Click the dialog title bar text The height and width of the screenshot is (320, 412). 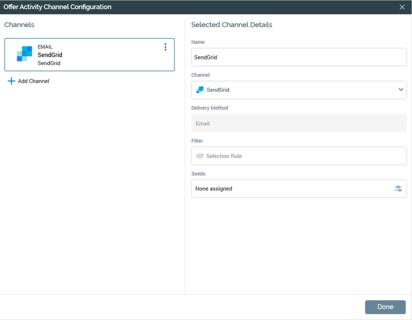(x=57, y=7)
